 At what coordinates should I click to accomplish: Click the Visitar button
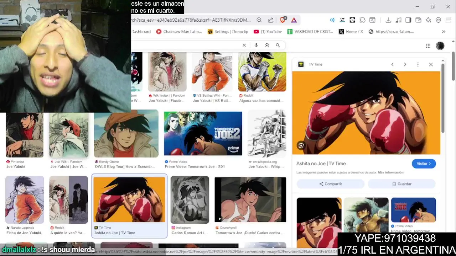(x=424, y=164)
